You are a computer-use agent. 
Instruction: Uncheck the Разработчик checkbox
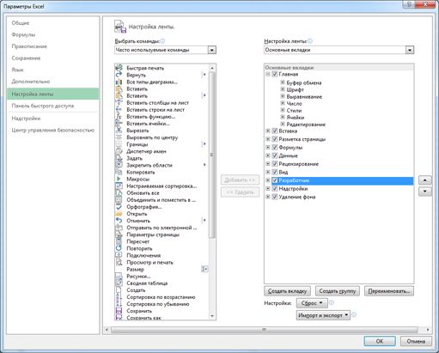click(275, 180)
